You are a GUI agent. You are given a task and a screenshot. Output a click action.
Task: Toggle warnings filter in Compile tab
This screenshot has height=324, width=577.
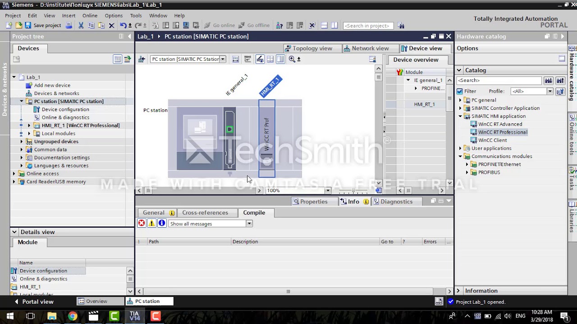151,223
